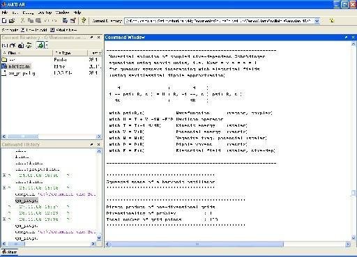This screenshot has width=357, height=257.
Task: Click the last command in Command History
Action: (26, 238)
